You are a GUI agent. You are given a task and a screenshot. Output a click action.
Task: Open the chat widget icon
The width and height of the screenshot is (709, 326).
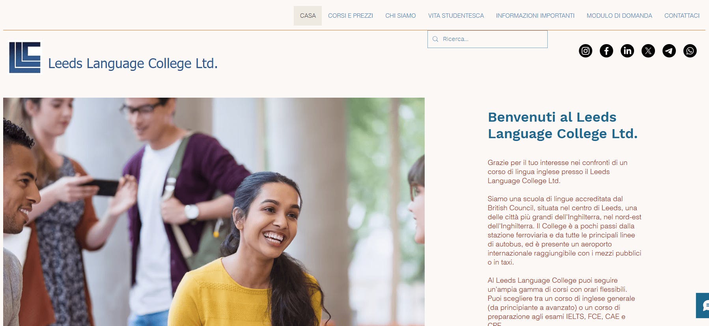point(703,306)
